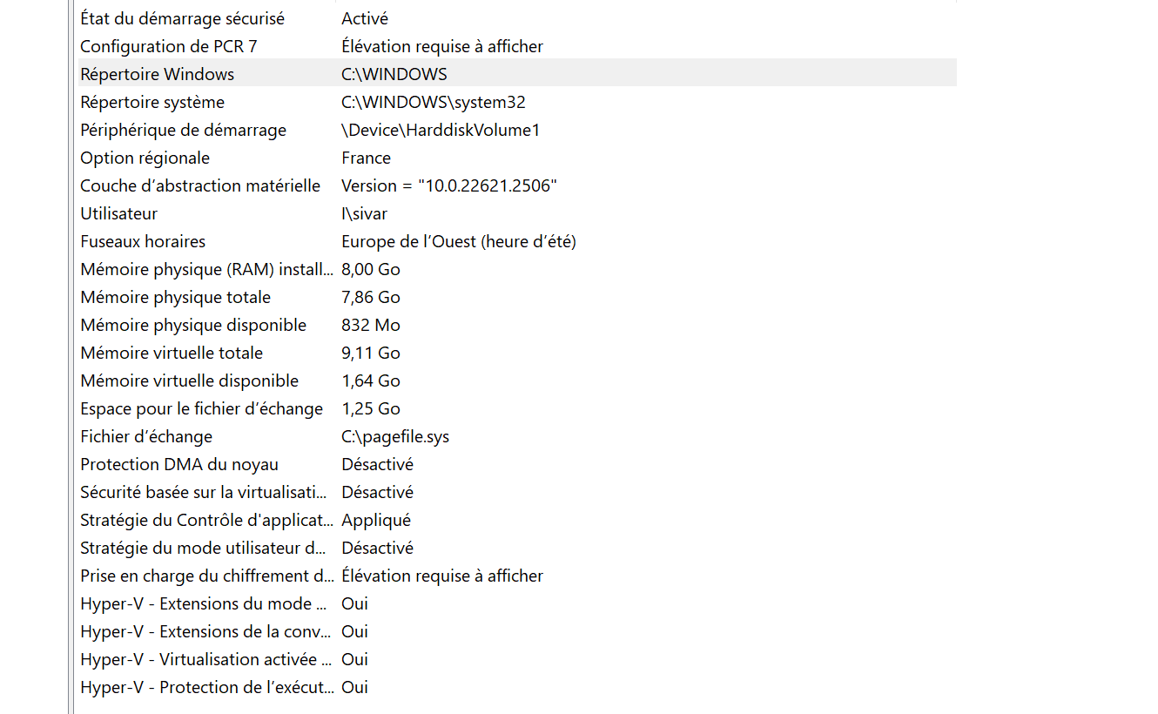Image resolution: width=1158 pixels, height=714 pixels.
Task: Click the "832 Mo" available memory value
Action: click(x=371, y=325)
